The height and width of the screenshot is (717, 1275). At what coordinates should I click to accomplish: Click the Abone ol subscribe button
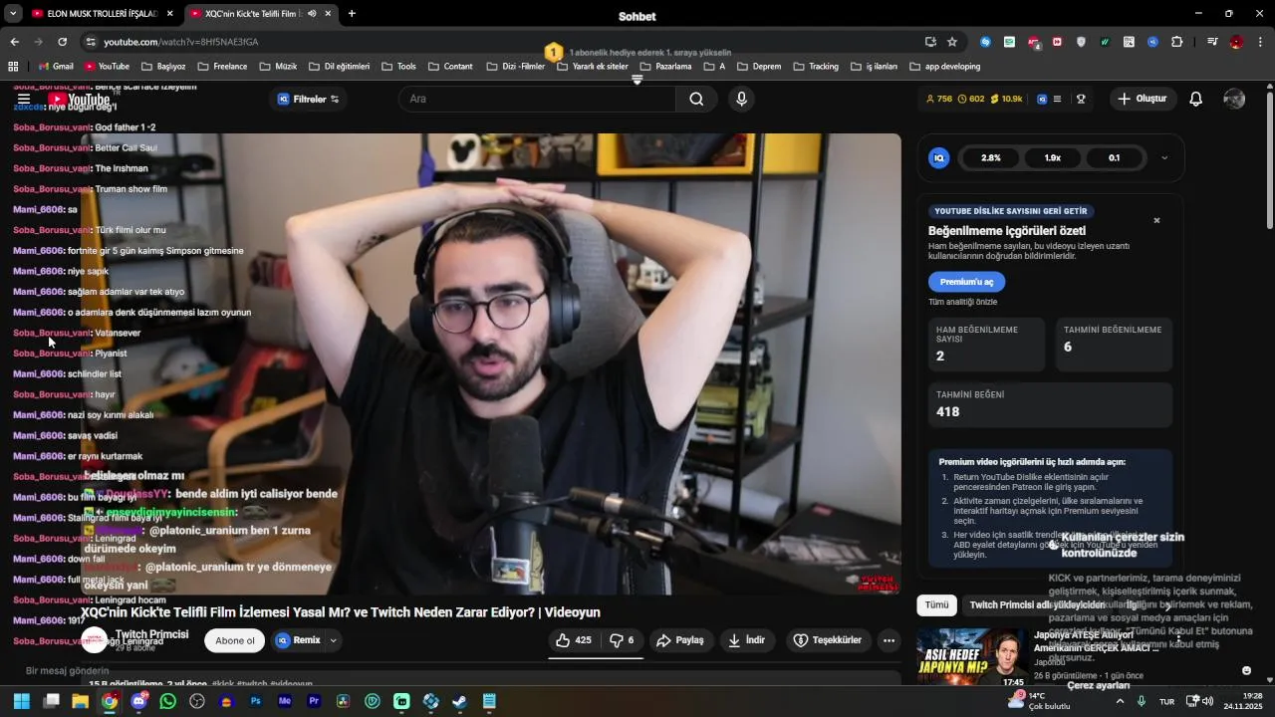coord(235,640)
